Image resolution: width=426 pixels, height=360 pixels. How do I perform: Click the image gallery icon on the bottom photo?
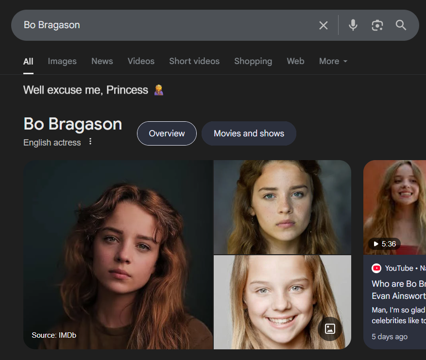coord(330,328)
